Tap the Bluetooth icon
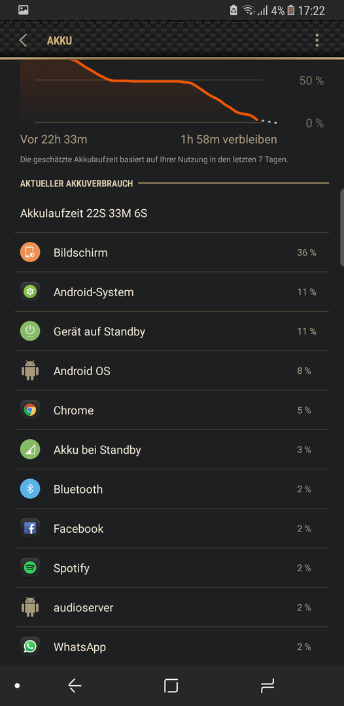The height and width of the screenshot is (706, 344). point(30,489)
